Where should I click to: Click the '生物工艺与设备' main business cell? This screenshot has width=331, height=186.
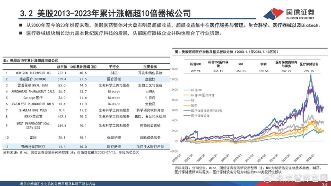[x=150, y=85]
